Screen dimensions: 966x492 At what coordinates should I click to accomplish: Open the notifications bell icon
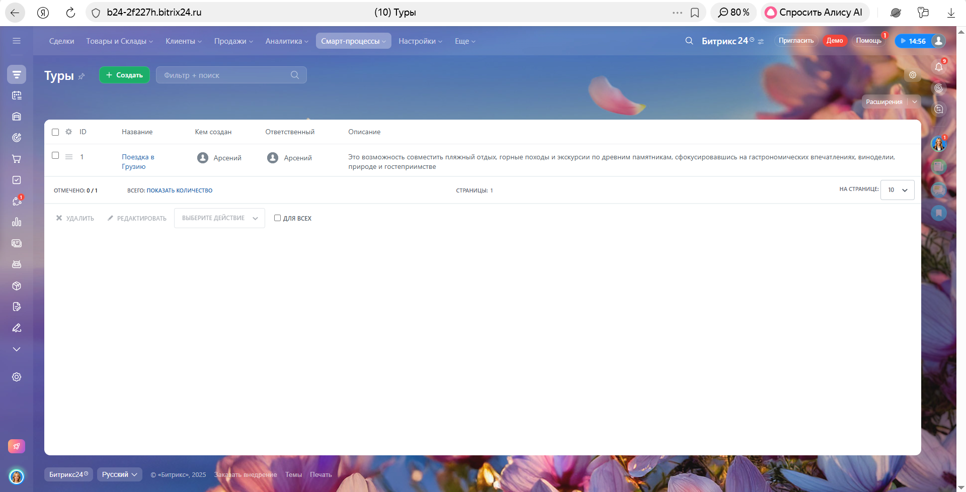coord(939,66)
